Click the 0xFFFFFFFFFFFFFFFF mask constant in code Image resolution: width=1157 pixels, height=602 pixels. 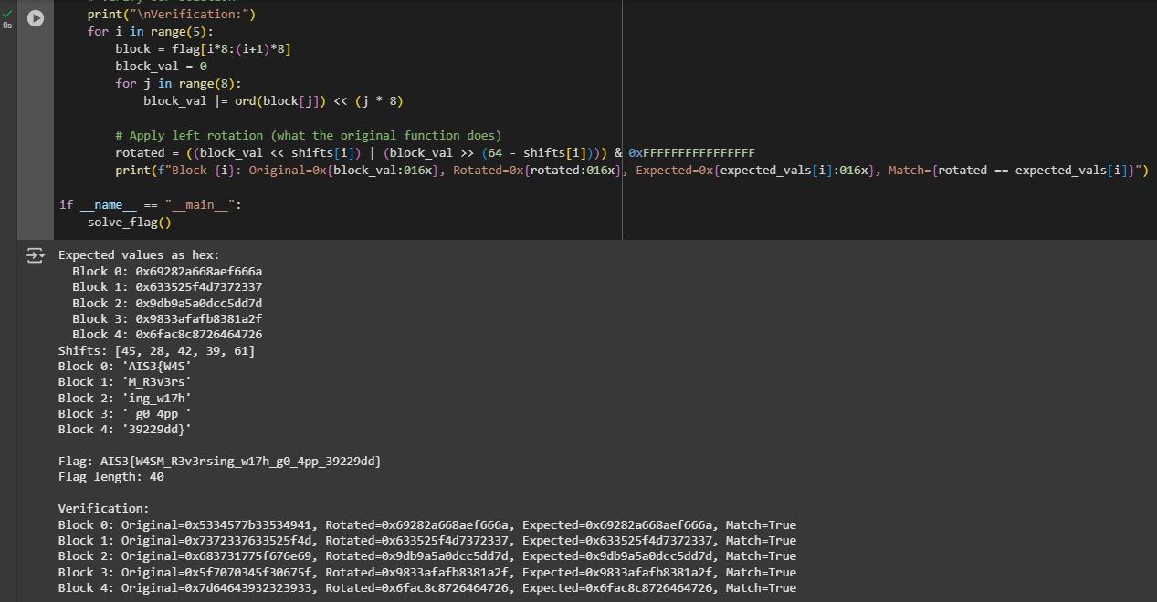(691, 152)
